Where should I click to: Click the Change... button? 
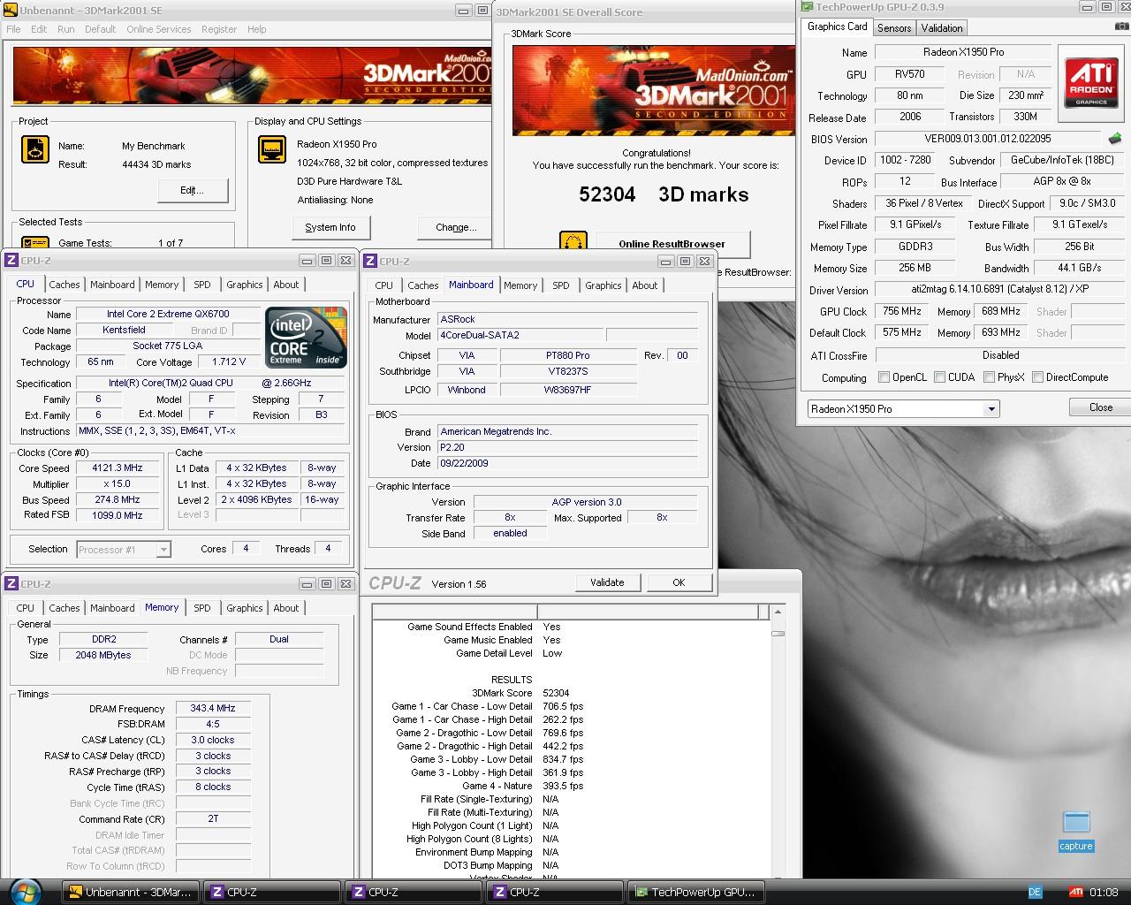pos(456,227)
